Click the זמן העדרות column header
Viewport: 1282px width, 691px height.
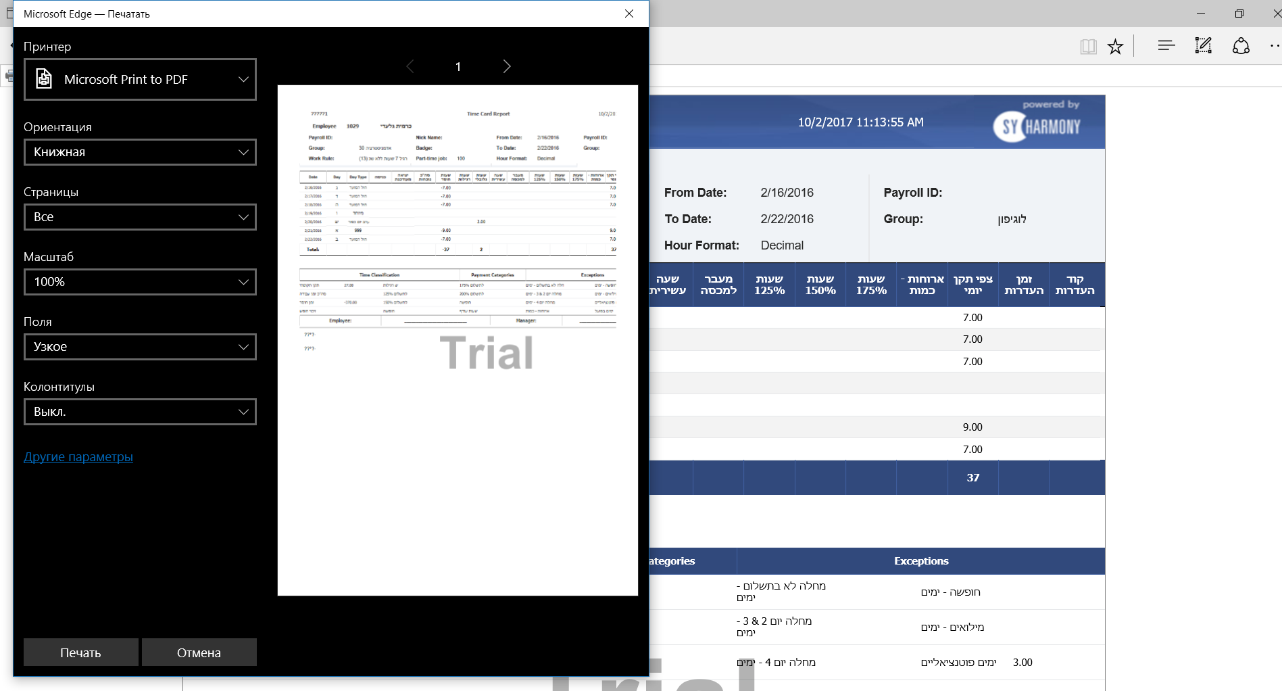point(1024,285)
